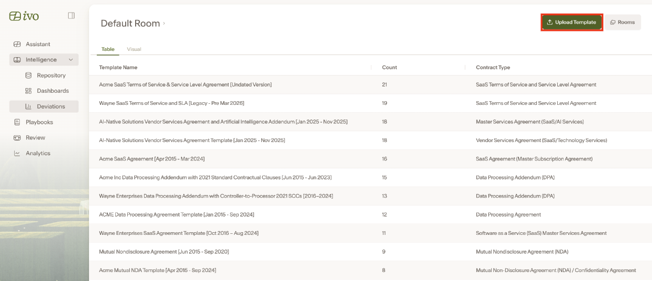Click the Playbooks document icon
Screen dimensions: 652x281
pyautogui.click(x=17, y=122)
